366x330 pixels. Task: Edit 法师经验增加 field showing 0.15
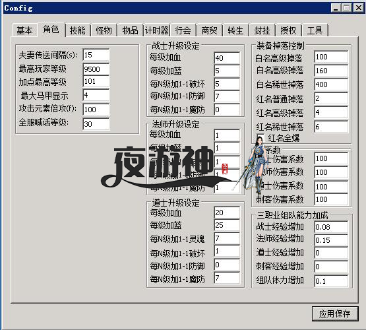(x=331, y=240)
